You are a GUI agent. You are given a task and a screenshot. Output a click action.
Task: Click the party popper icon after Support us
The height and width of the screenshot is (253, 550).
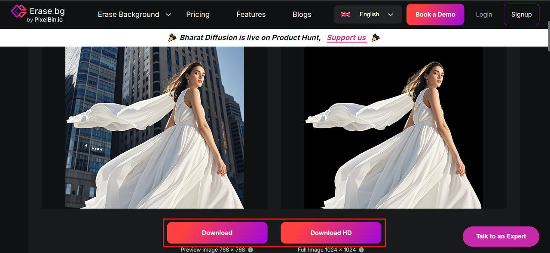(376, 38)
